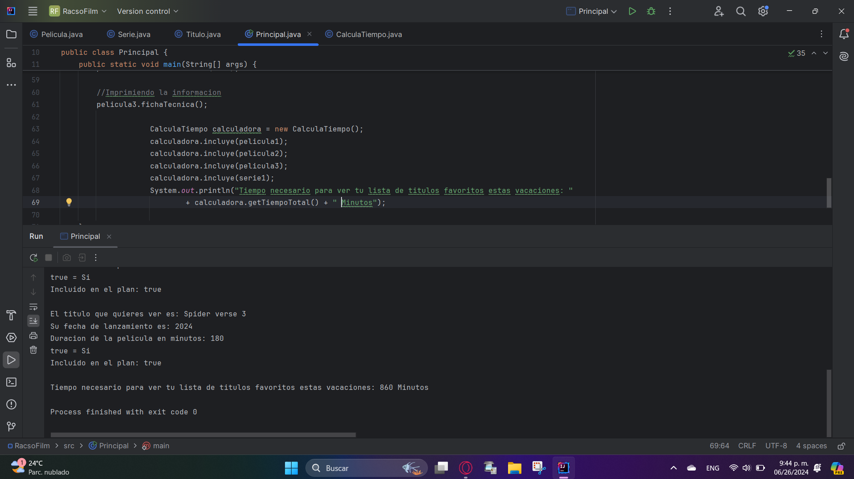
Task: Open File Explorer from taskbar
Action: coord(514,468)
